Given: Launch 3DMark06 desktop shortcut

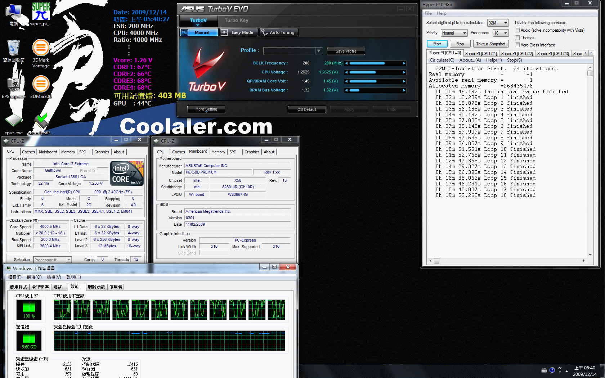Looking at the screenshot, I should (x=41, y=86).
